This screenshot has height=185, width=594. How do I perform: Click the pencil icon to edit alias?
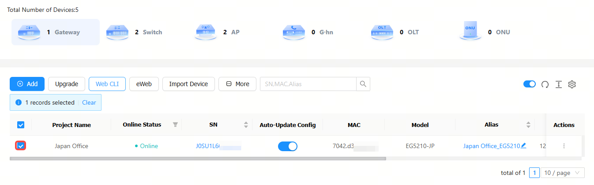click(x=523, y=145)
